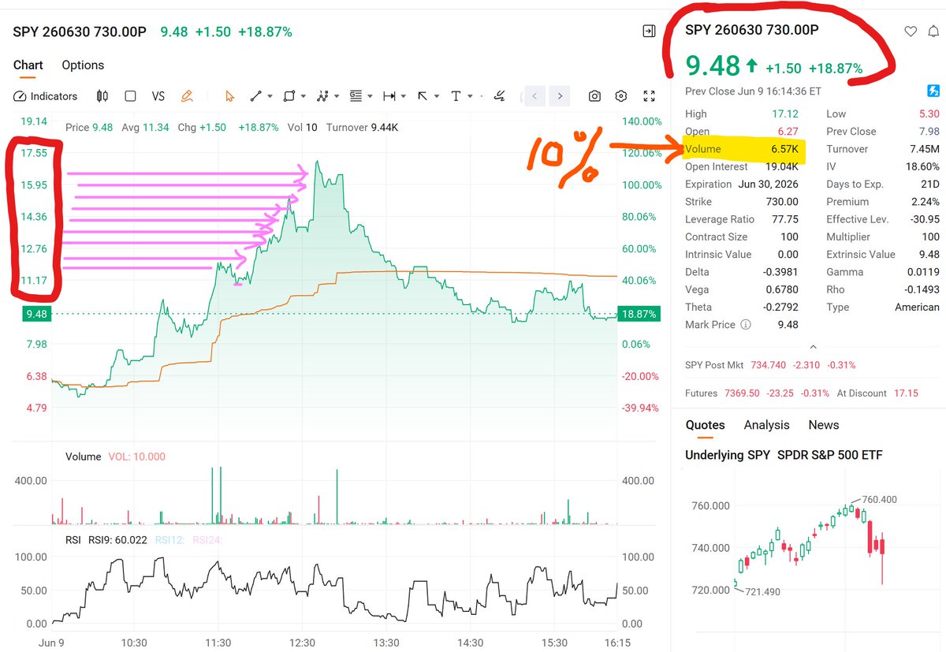Image resolution: width=946 pixels, height=652 pixels.
Task: Add to watchlist with heart icon
Action: click(x=911, y=32)
